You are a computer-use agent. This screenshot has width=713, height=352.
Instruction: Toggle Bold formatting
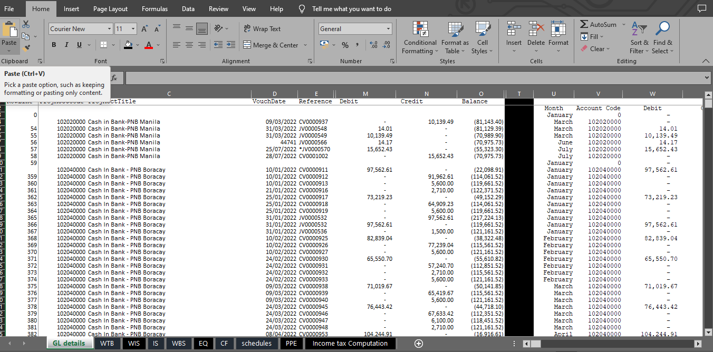click(54, 45)
